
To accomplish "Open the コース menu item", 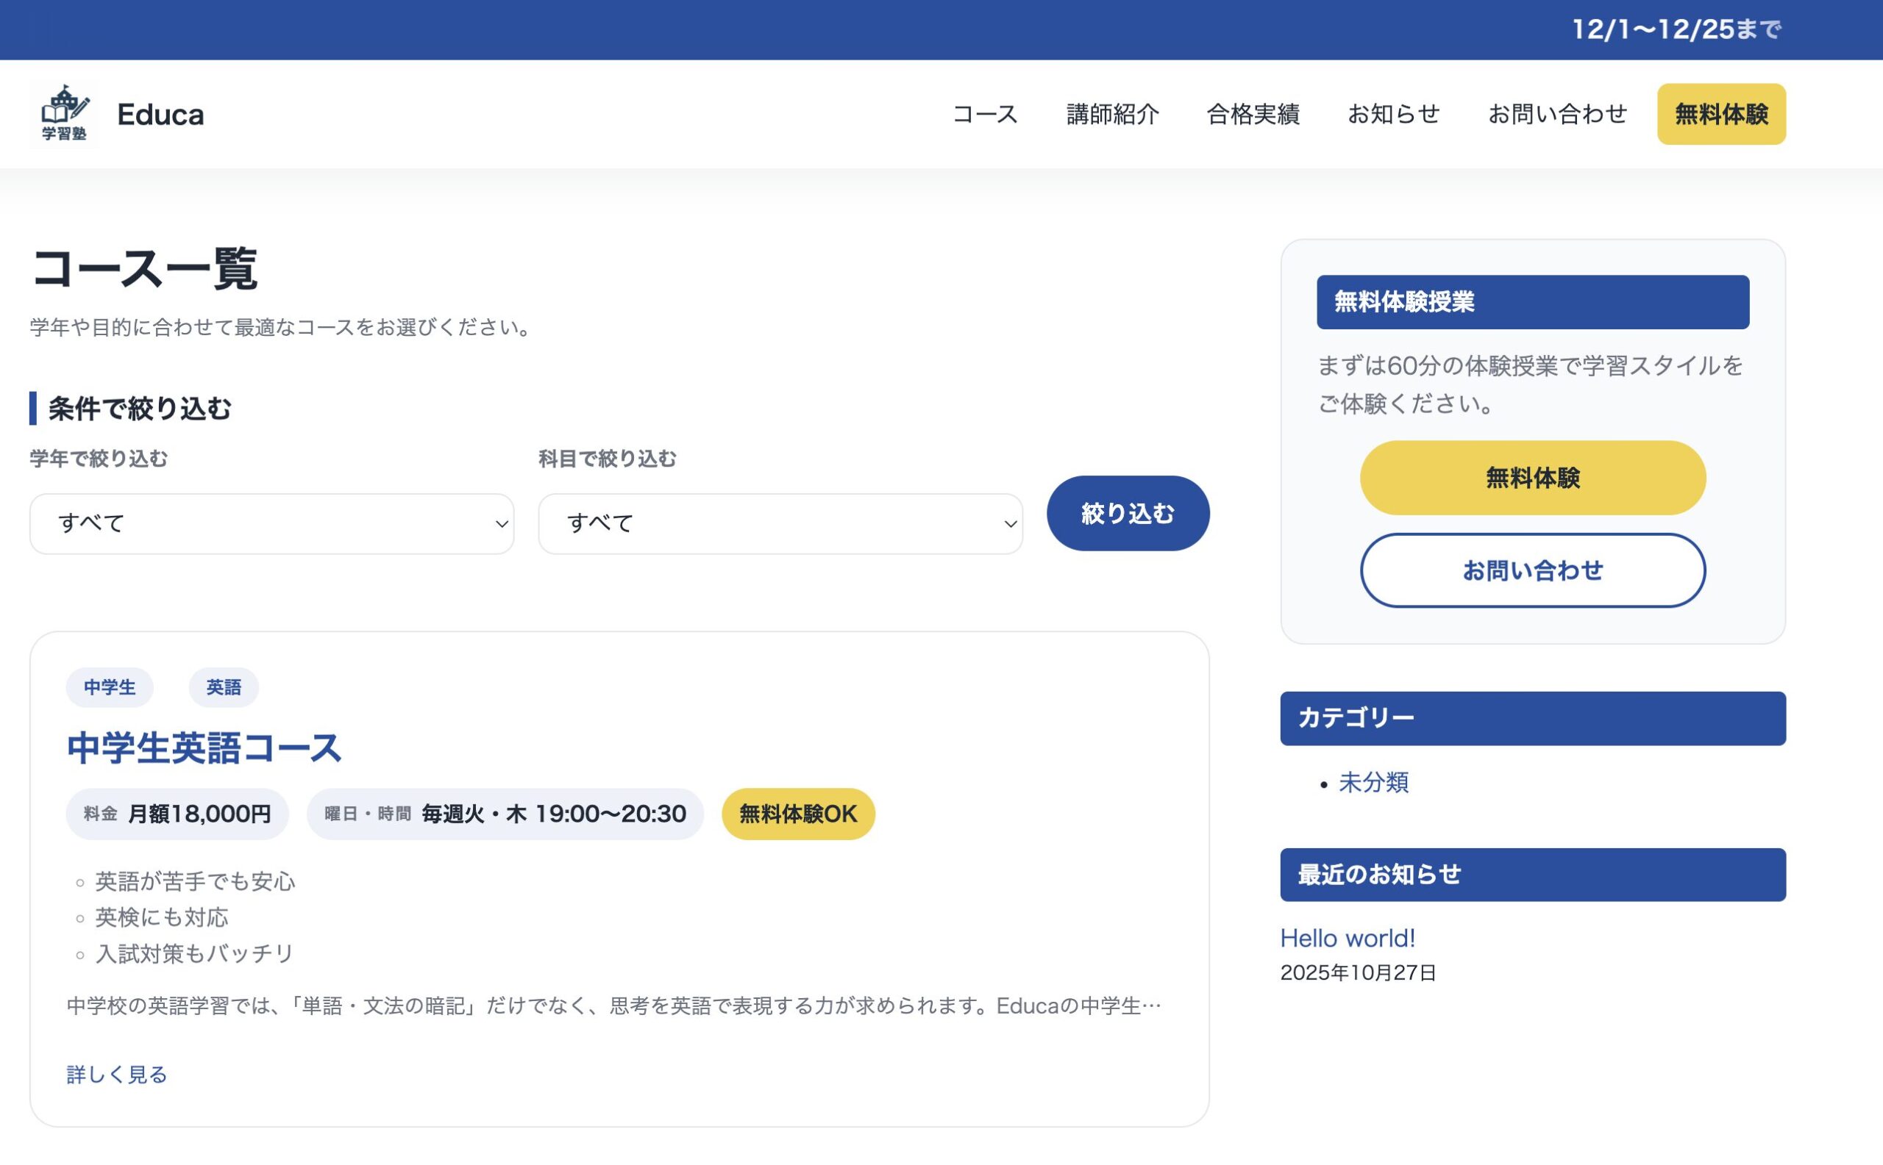I will coord(985,114).
